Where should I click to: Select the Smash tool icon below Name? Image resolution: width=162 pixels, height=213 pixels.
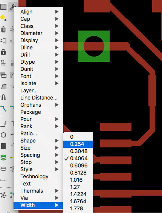3,75
